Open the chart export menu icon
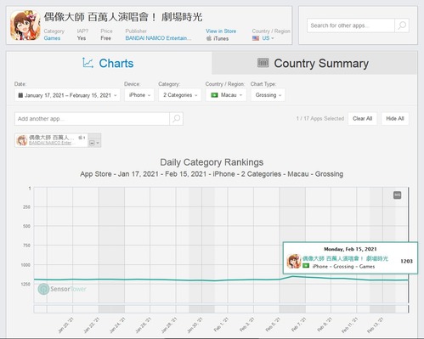This screenshot has width=424, height=339. [x=398, y=195]
